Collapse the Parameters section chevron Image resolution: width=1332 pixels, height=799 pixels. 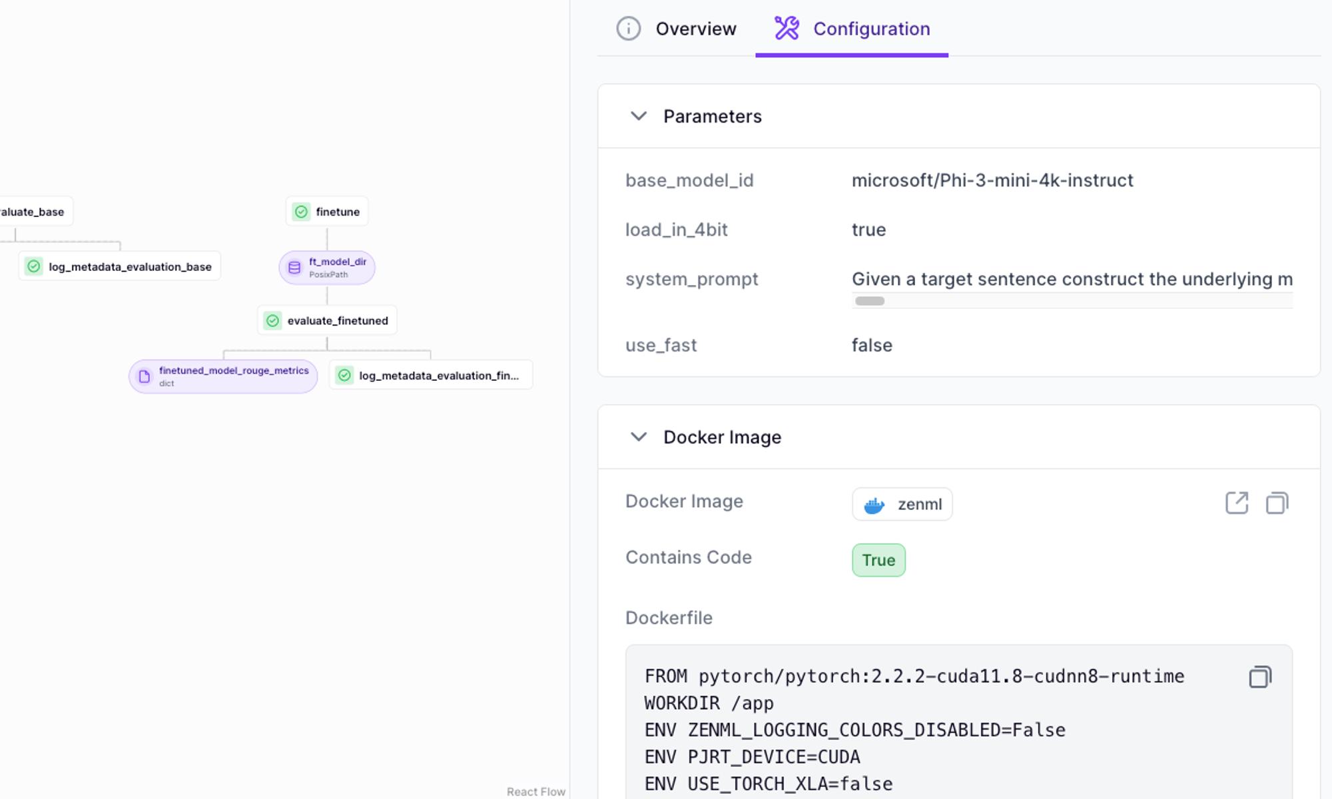(x=639, y=117)
